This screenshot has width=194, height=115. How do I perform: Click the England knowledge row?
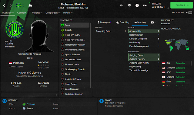pos(176,77)
